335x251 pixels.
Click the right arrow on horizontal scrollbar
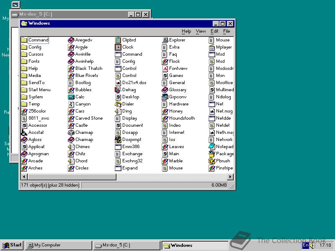[231, 177]
